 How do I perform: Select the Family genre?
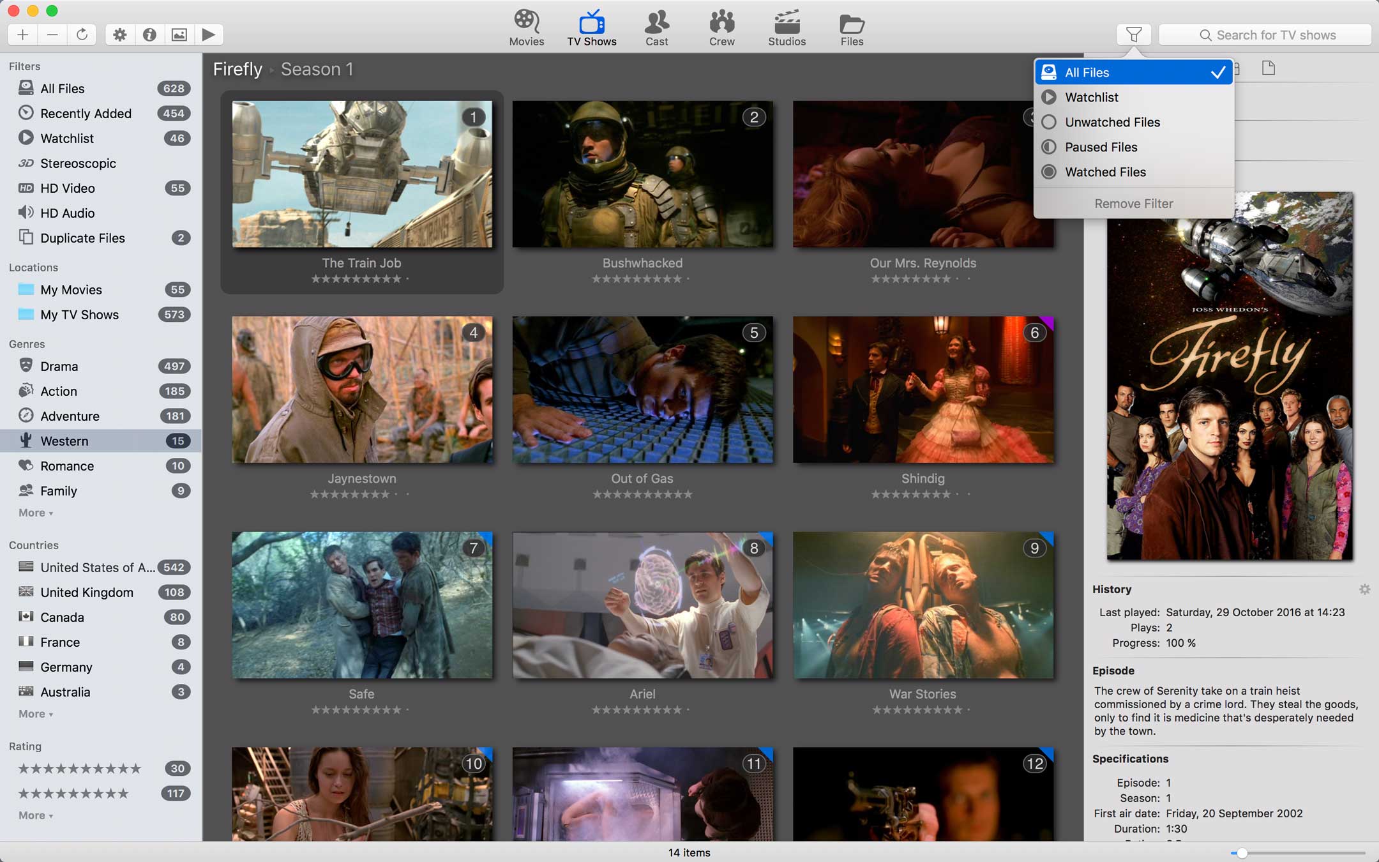click(101, 491)
